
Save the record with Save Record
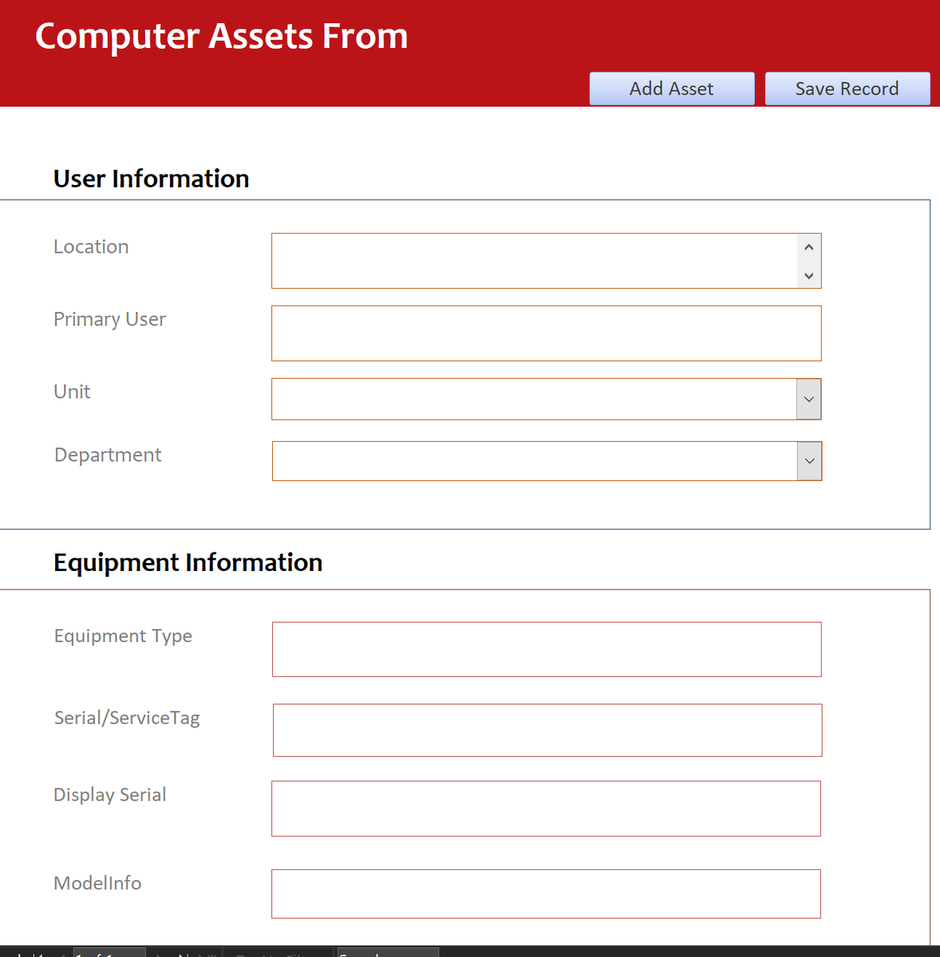click(x=847, y=89)
